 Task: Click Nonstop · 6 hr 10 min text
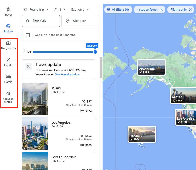[79, 139]
